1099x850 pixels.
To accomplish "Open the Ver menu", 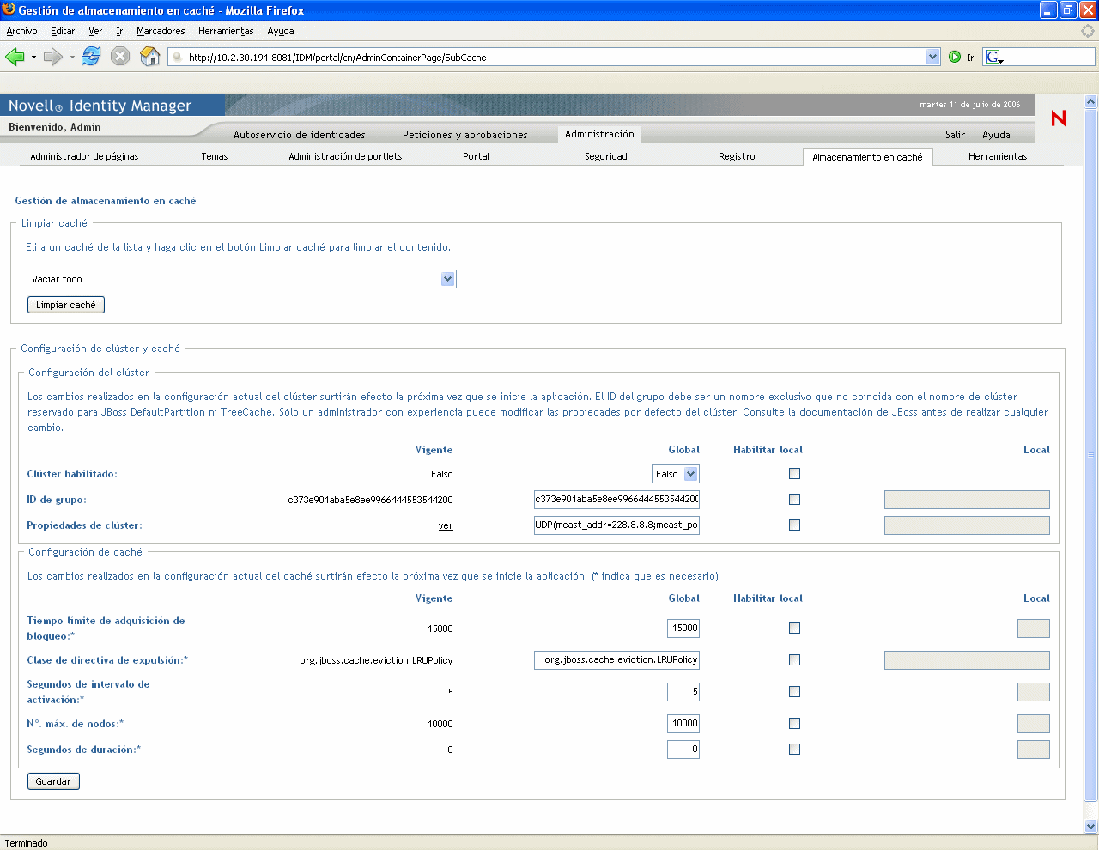I will (95, 31).
